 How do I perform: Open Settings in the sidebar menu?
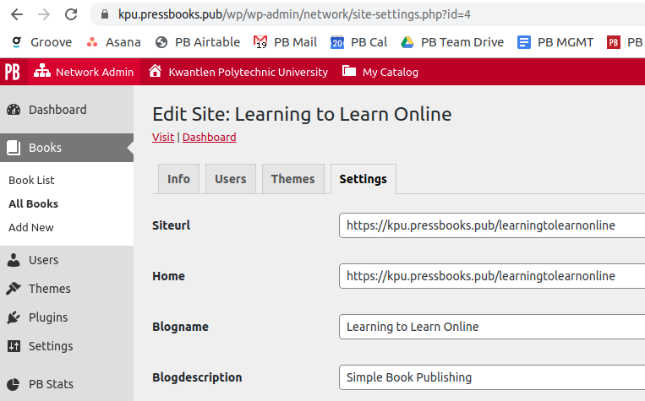click(51, 346)
